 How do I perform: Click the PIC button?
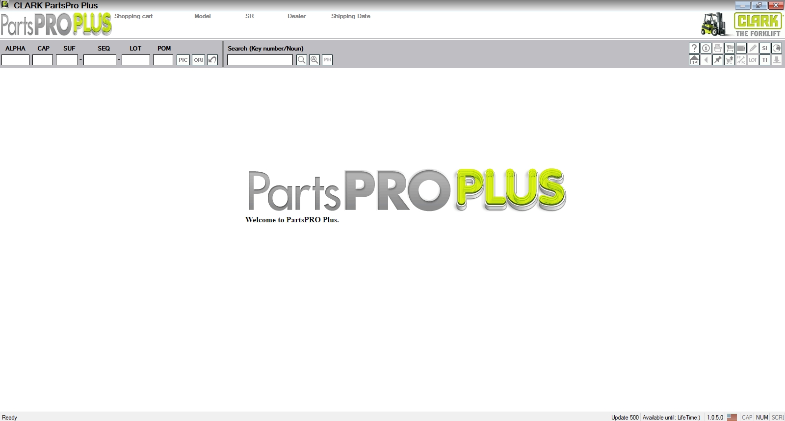183,60
